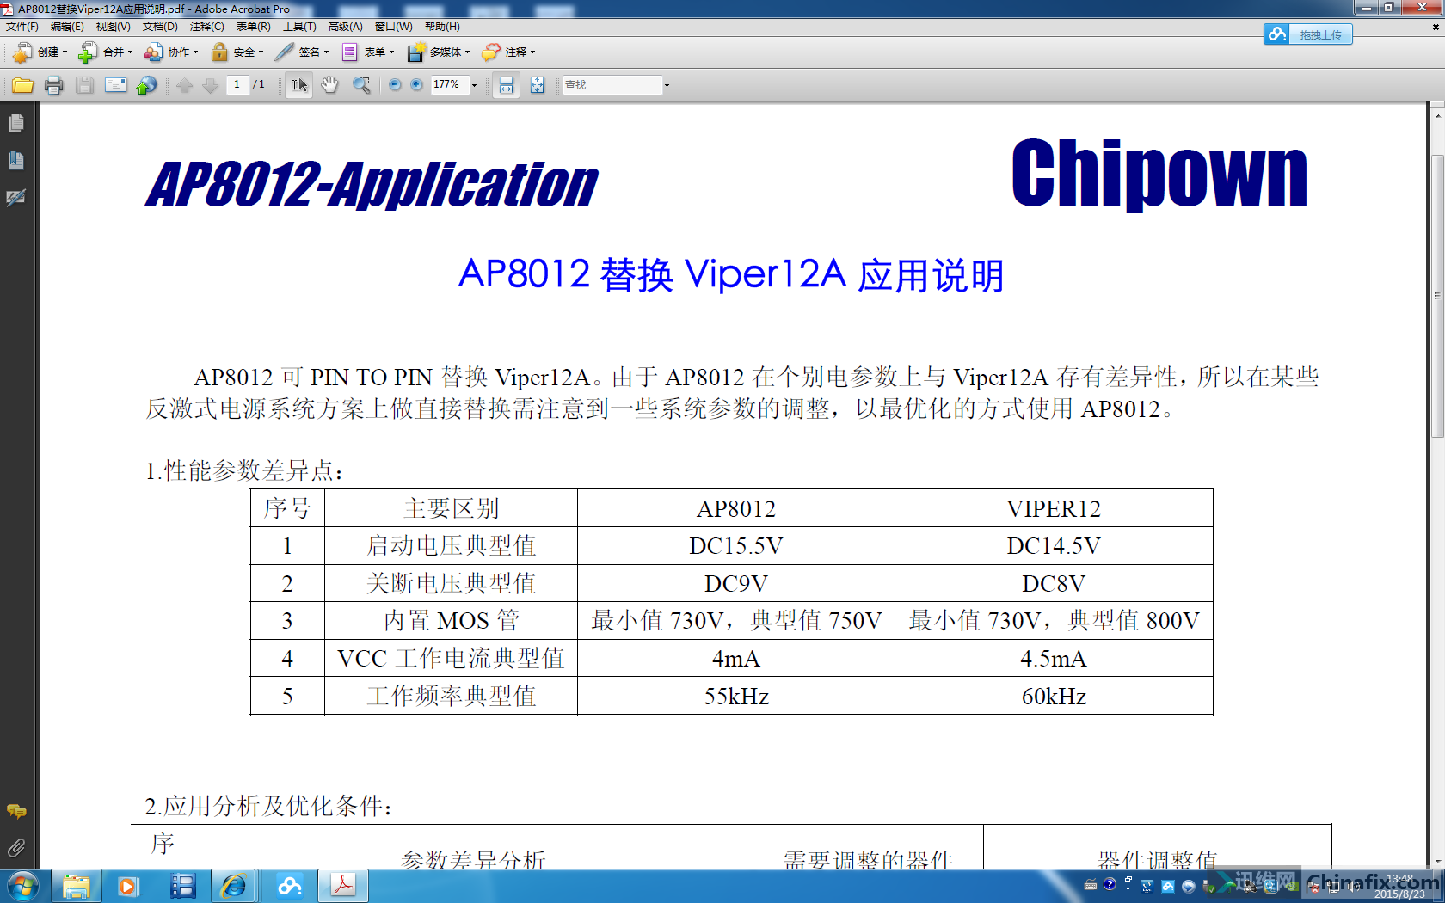
Task: Open the 文件(F) menu
Action: click(22, 27)
